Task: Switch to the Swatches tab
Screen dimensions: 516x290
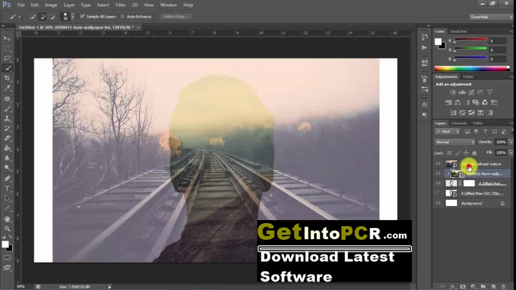Action: pyautogui.click(x=458, y=31)
